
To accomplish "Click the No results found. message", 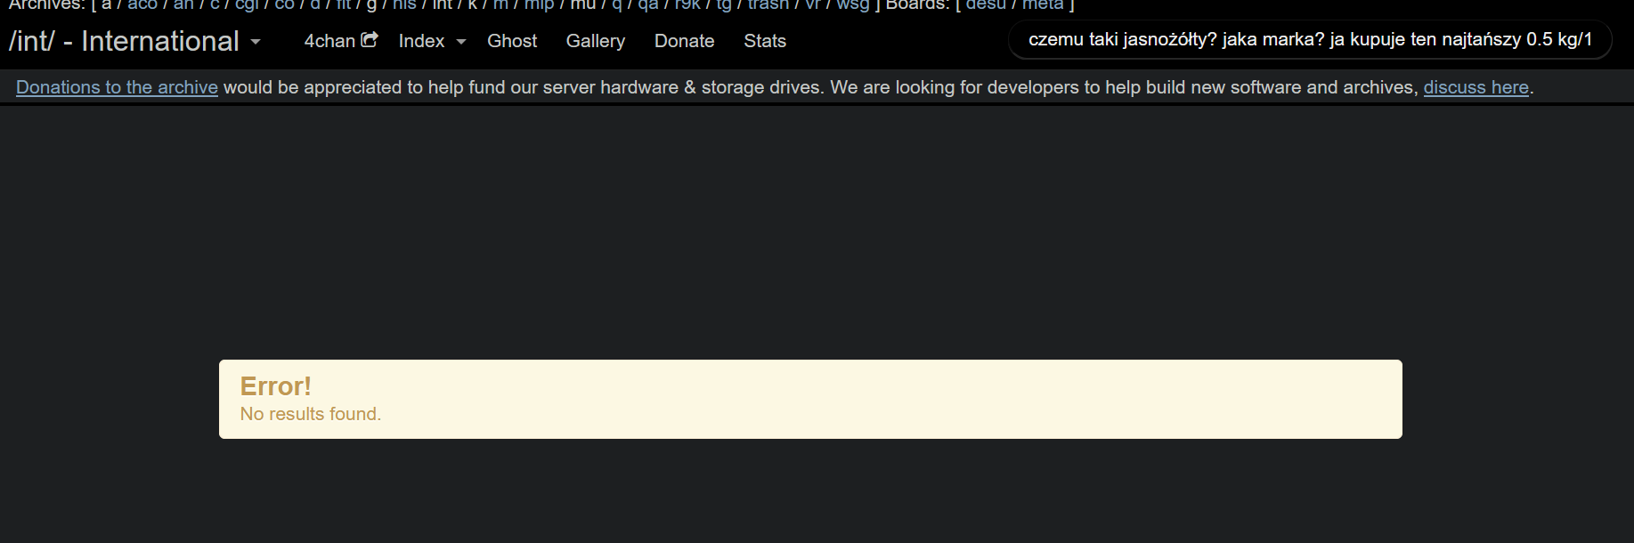I will pyautogui.click(x=311, y=414).
